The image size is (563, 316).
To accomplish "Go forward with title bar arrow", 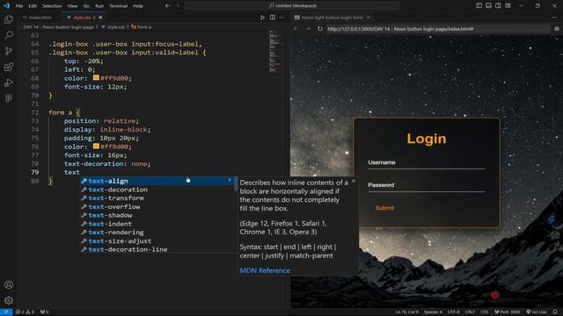I will (178, 6).
